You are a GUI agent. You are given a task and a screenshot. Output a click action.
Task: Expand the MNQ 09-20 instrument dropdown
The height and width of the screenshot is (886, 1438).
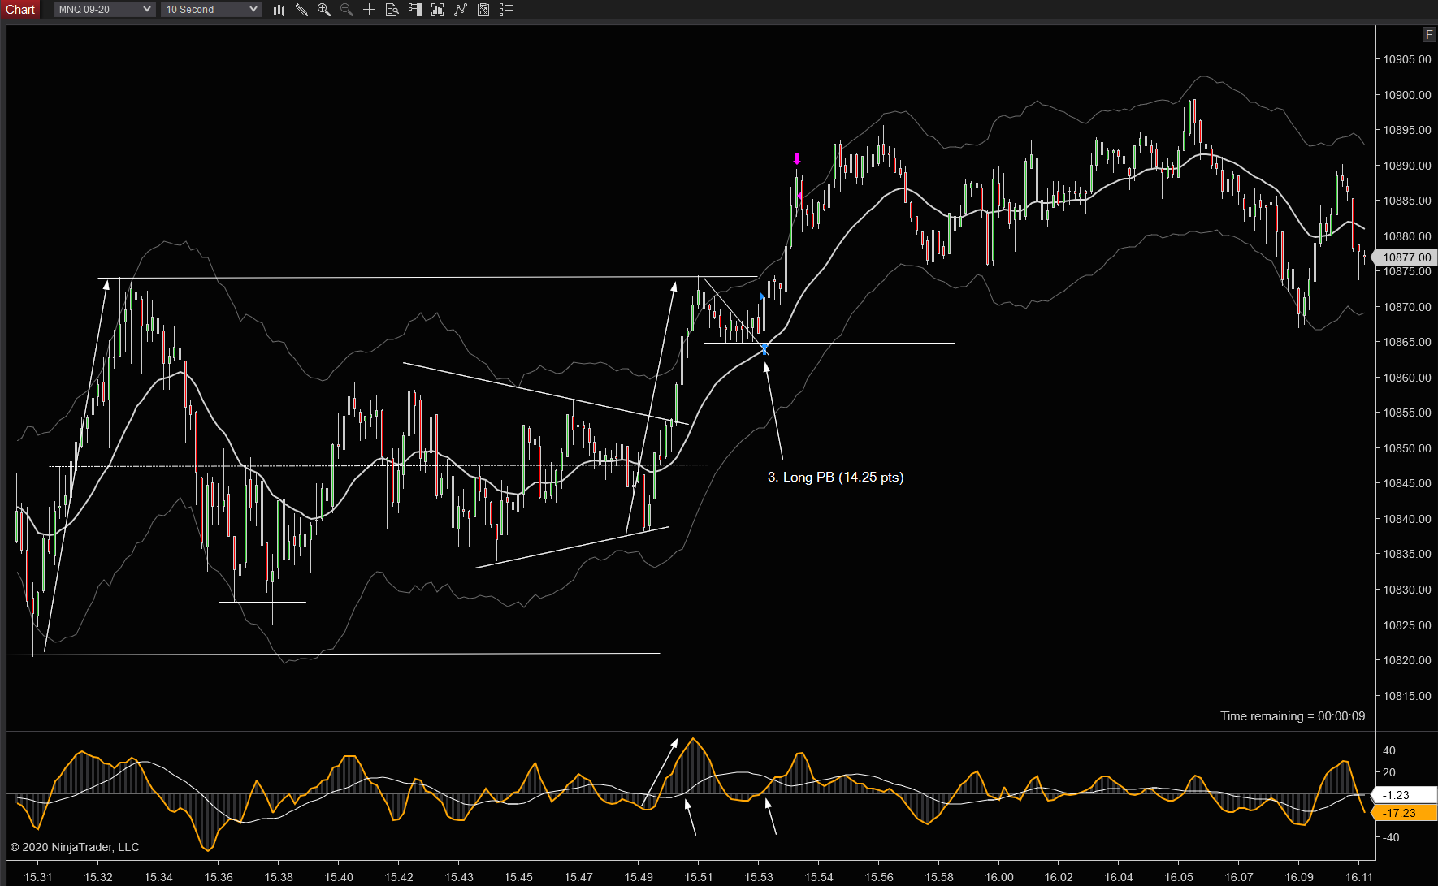coord(105,10)
